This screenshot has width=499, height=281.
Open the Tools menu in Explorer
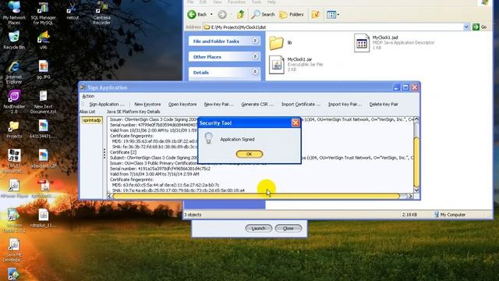[257, 2]
